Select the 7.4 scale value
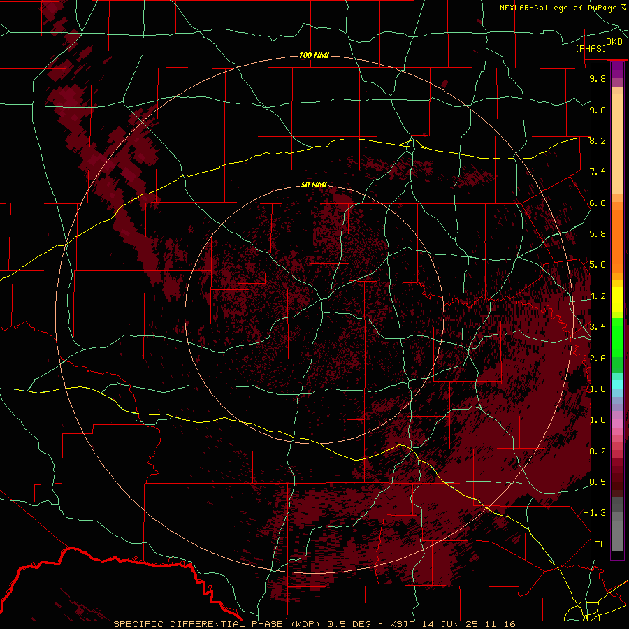The image size is (629, 629). [x=598, y=172]
